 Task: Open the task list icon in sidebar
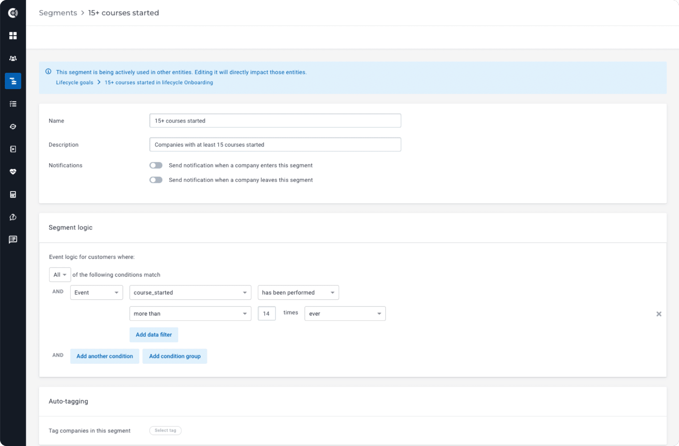(x=13, y=104)
